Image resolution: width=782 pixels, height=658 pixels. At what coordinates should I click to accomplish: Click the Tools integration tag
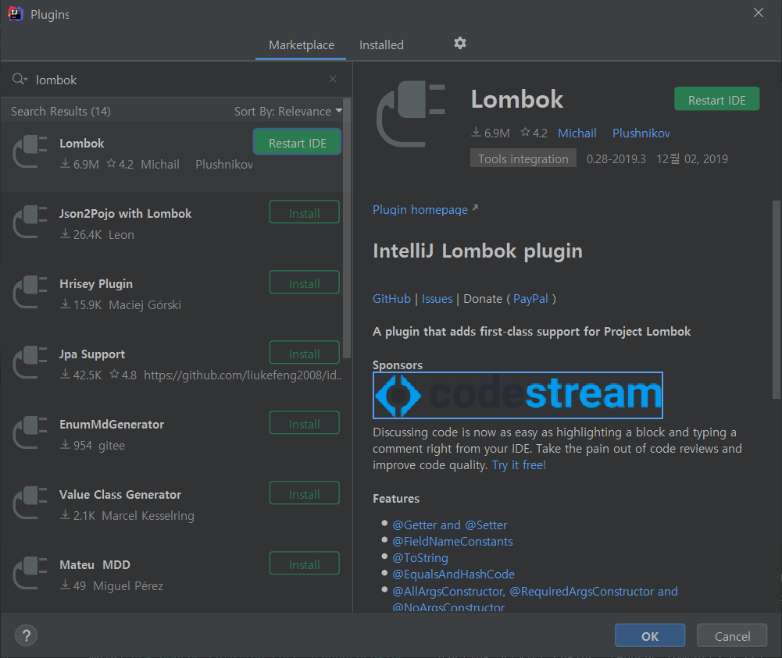tap(523, 159)
